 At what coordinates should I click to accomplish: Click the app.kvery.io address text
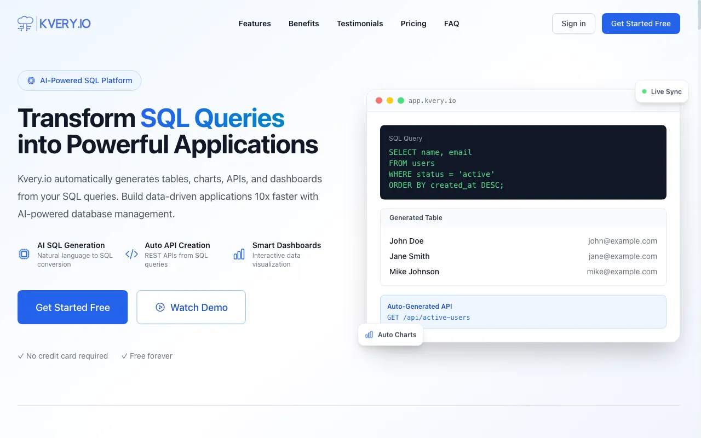432,101
